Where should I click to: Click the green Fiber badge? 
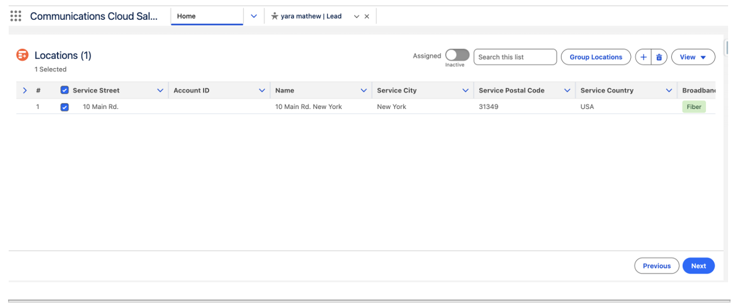(x=693, y=106)
